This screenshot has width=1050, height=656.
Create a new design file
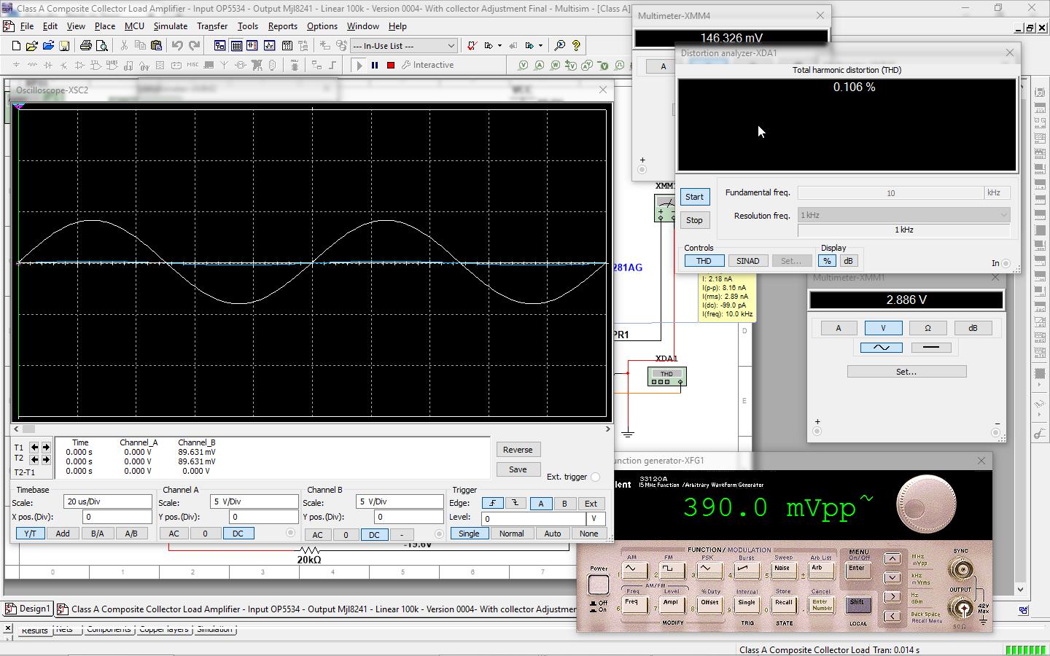(x=16, y=45)
